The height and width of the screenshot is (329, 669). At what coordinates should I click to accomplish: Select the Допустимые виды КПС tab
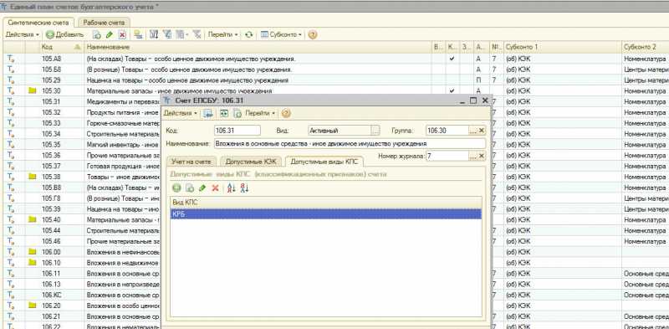pyautogui.click(x=324, y=162)
